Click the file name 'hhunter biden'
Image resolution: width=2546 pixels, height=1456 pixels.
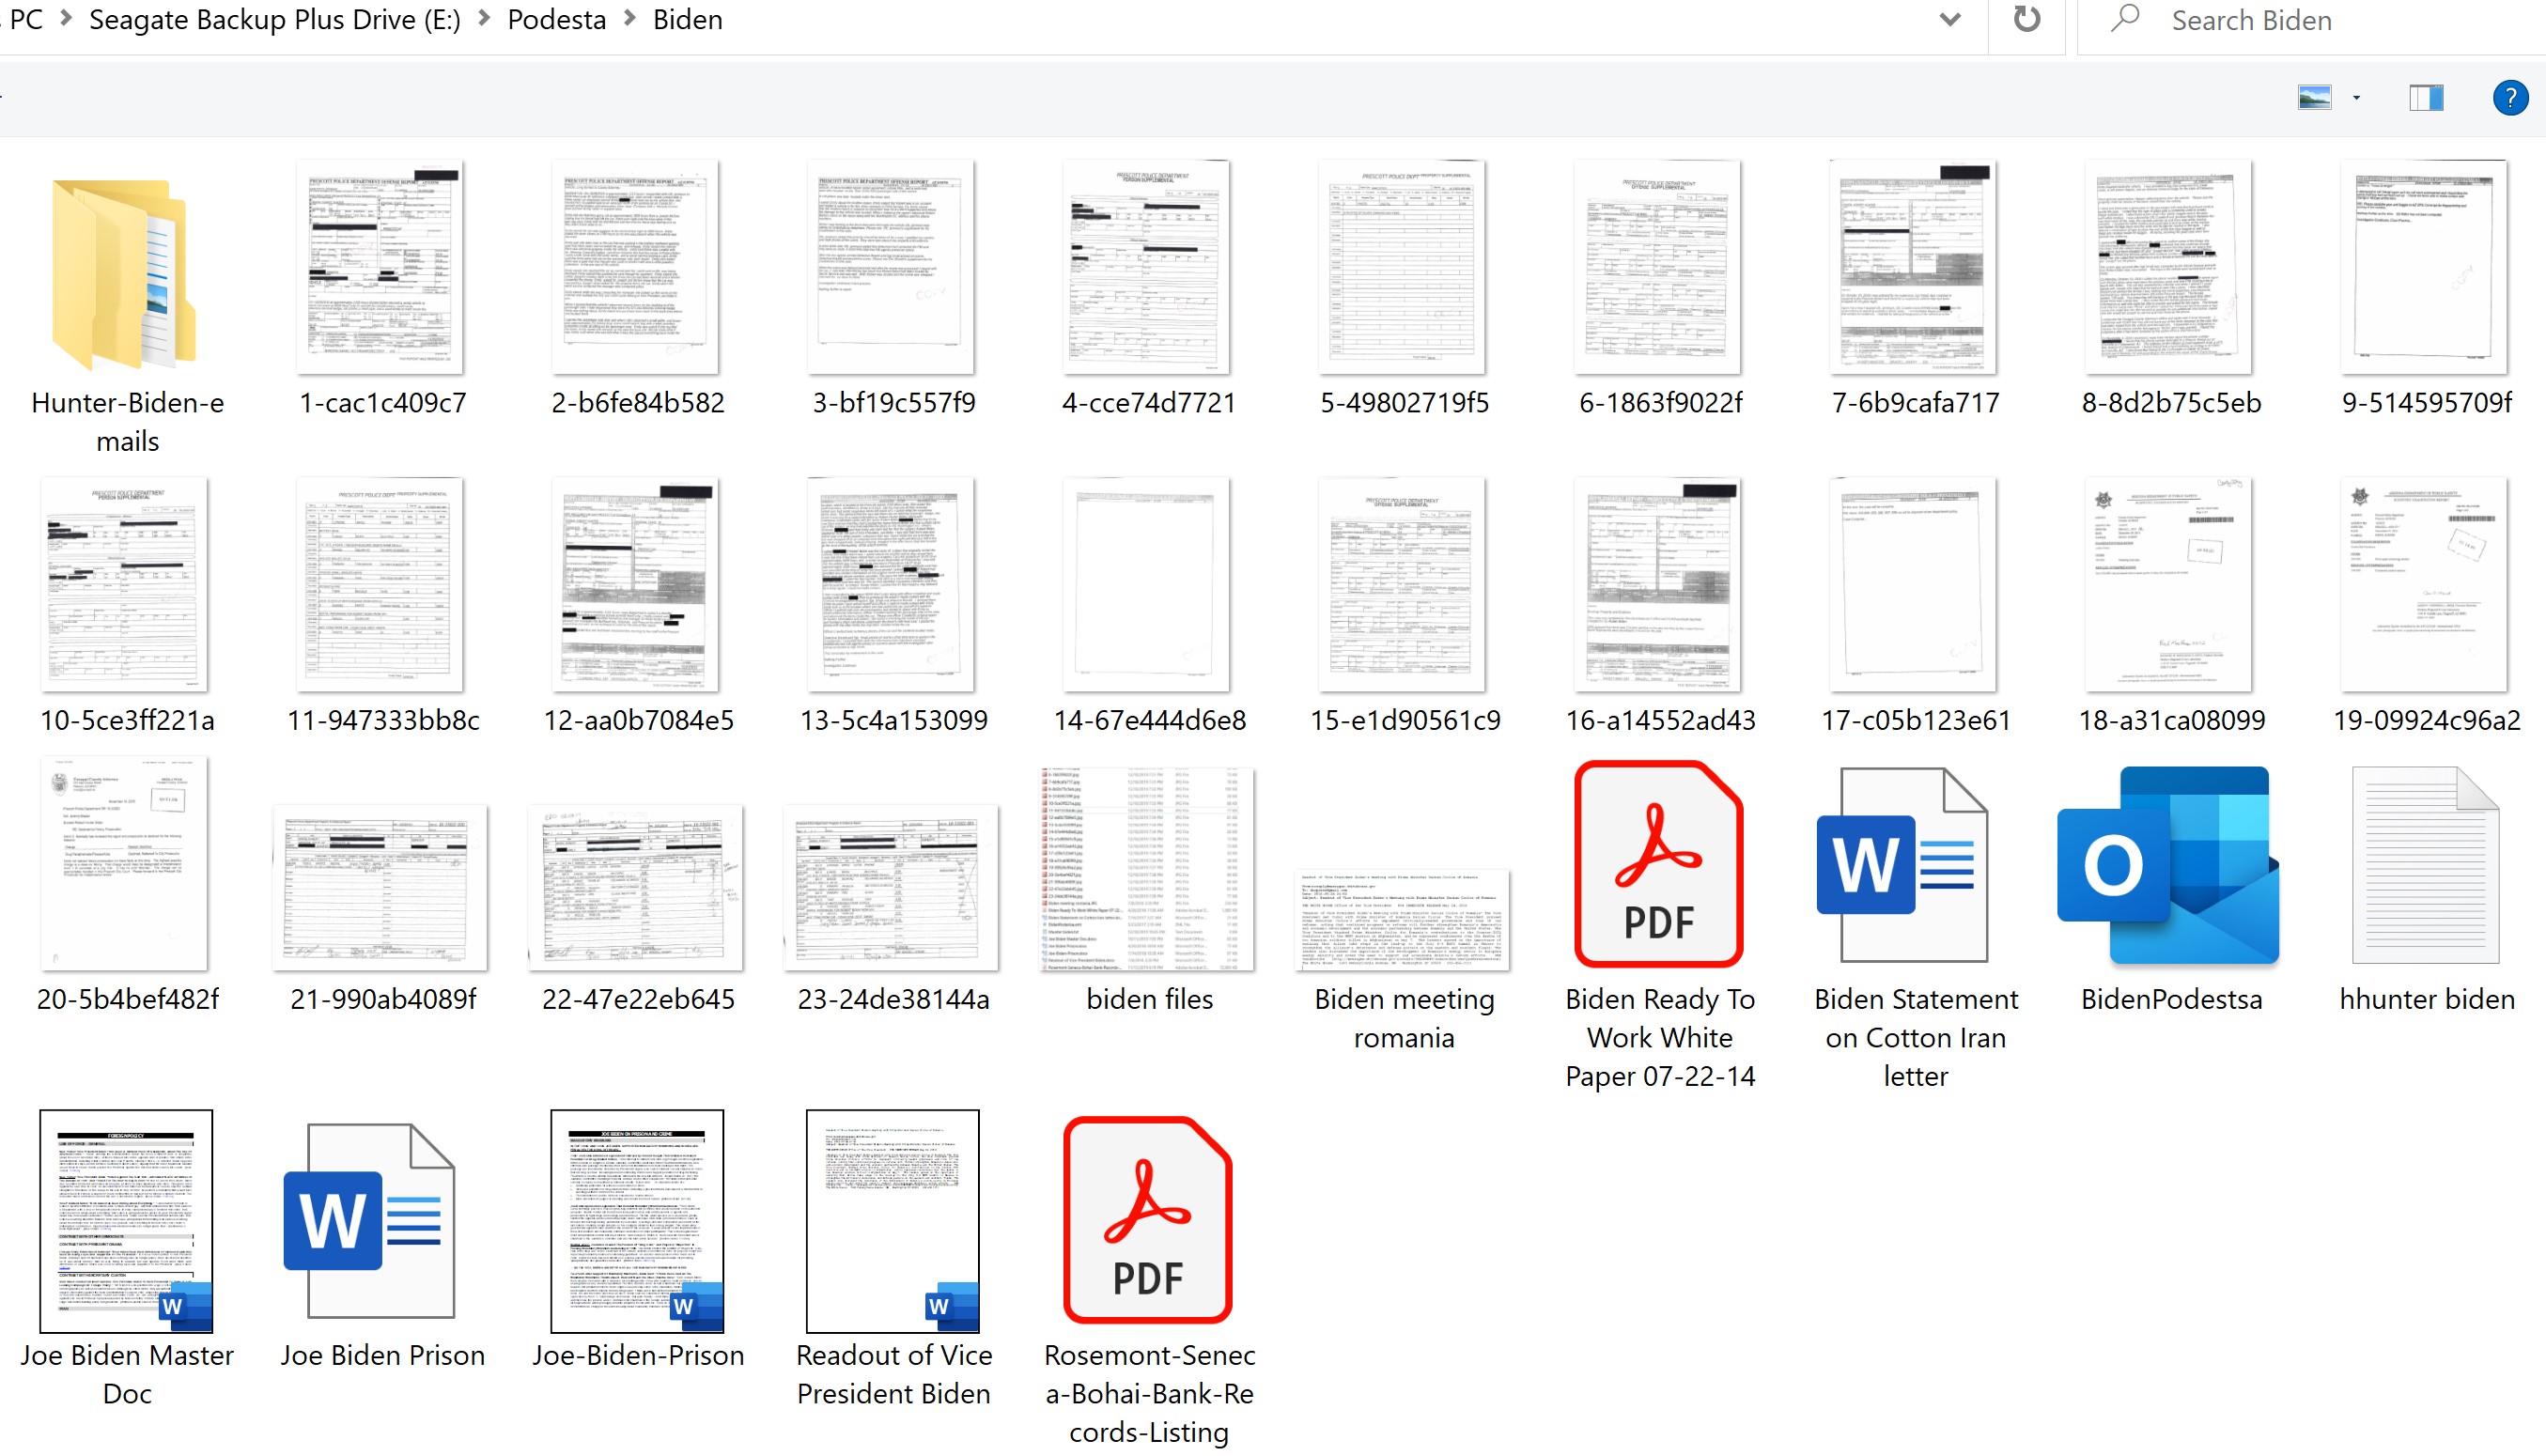(x=2427, y=999)
